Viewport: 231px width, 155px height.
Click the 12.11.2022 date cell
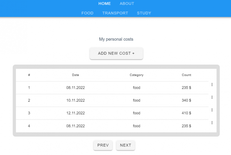75,113
